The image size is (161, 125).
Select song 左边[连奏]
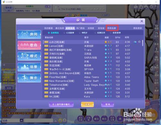(92, 65)
